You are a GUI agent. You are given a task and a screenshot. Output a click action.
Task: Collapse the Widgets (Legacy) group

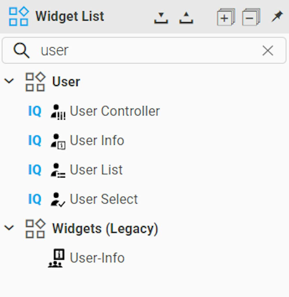pos(10,228)
